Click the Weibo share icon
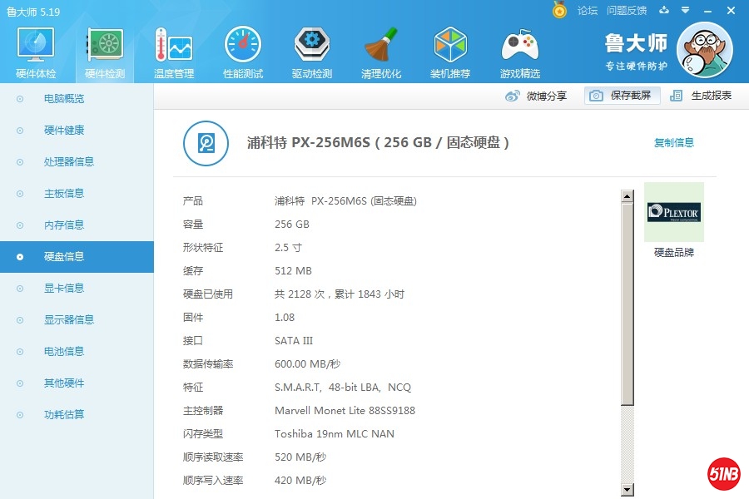Image resolution: width=749 pixels, height=499 pixels. (x=512, y=96)
